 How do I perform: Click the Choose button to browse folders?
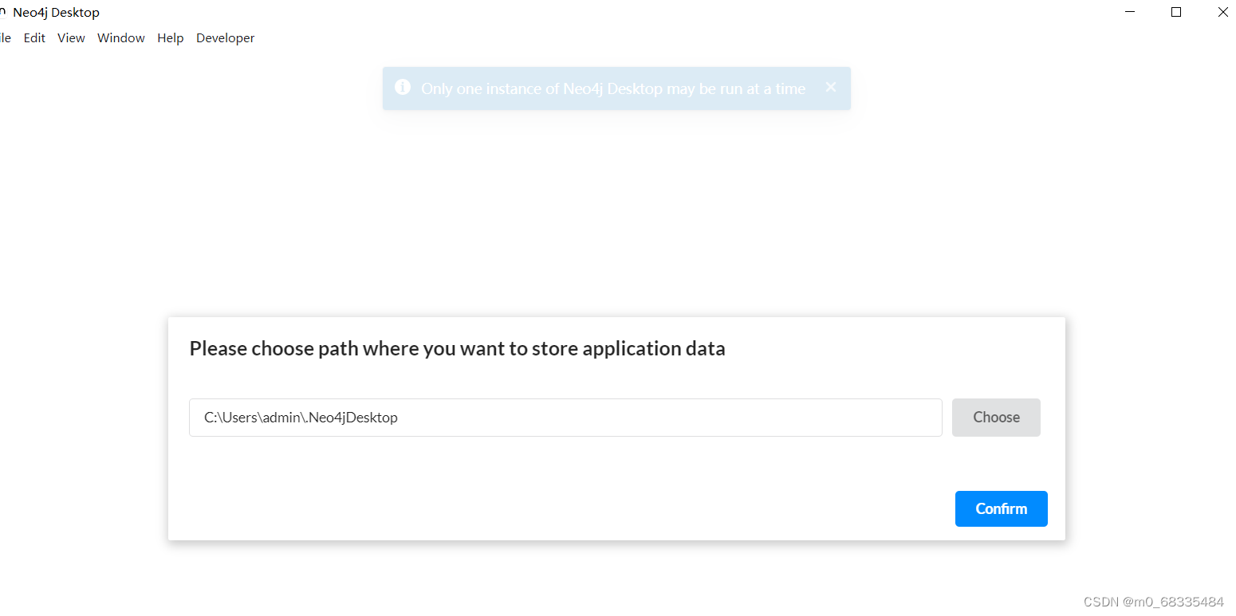pos(996,417)
